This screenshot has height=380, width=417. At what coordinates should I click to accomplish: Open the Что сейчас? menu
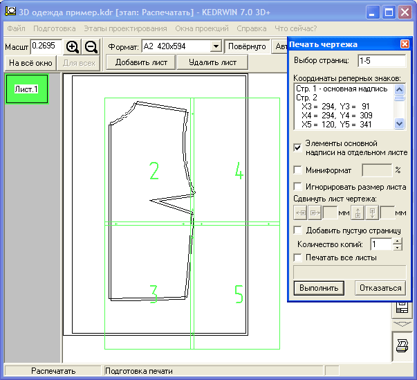(x=296, y=28)
